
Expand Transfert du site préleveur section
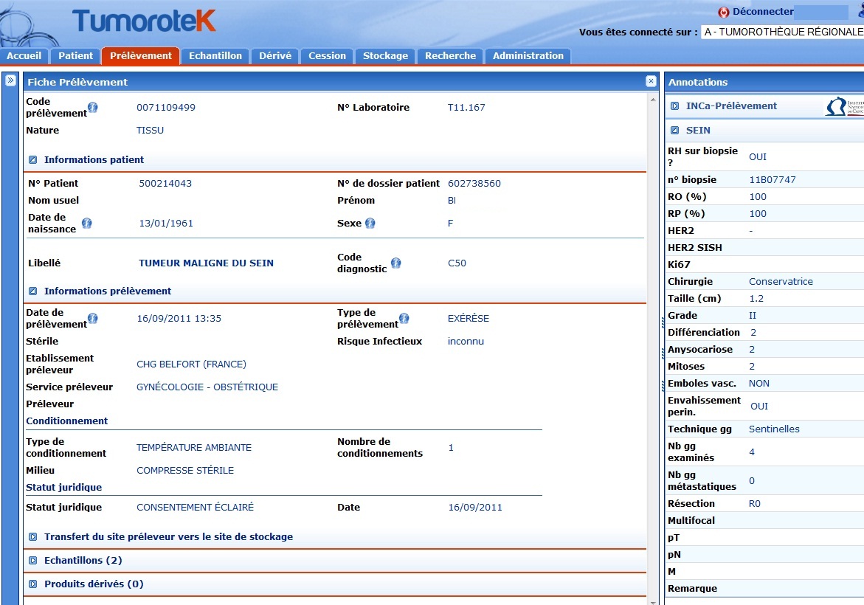[33, 537]
